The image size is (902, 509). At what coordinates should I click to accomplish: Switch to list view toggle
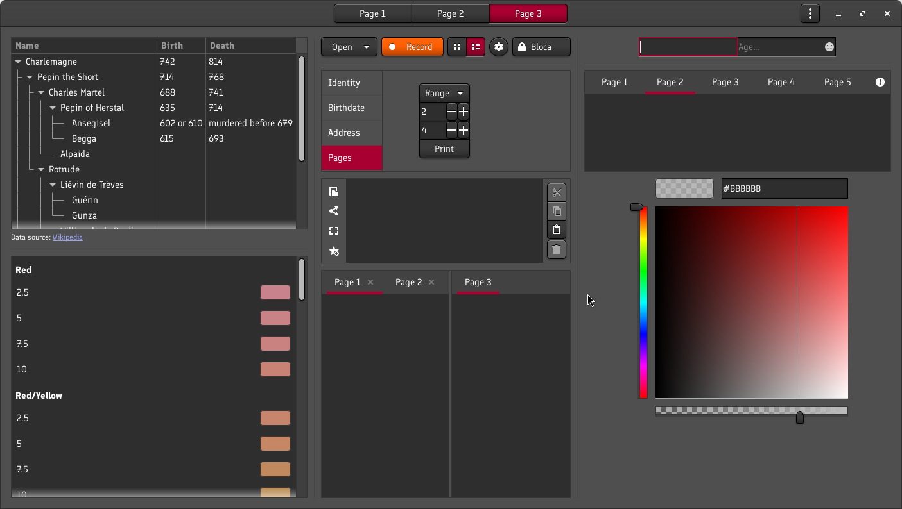[x=476, y=47]
